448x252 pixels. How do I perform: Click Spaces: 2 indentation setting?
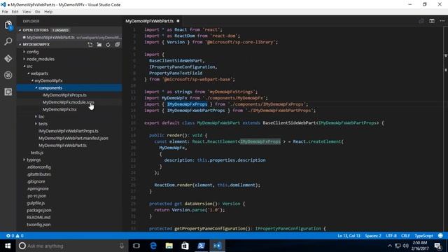[373, 236]
